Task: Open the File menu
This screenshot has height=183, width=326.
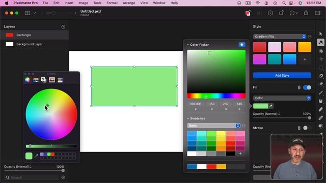Action: pyautogui.click(x=45, y=3)
